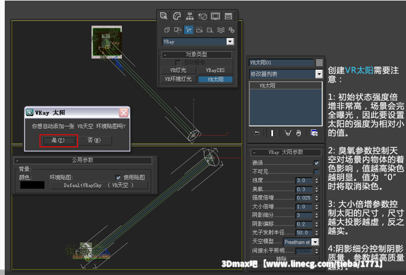Click the highlighted VR太阳 button
Screen dimensions: 406x275
pyautogui.click(x=215, y=79)
